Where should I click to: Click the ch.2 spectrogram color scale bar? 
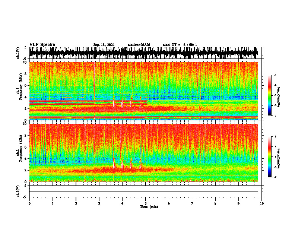(269, 157)
